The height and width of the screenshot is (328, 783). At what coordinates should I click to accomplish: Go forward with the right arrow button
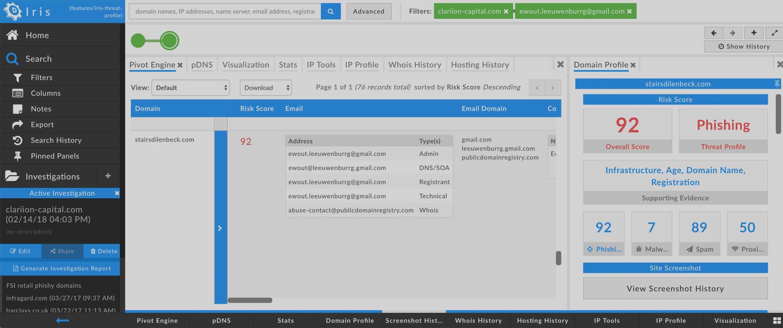(x=733, y=33)
